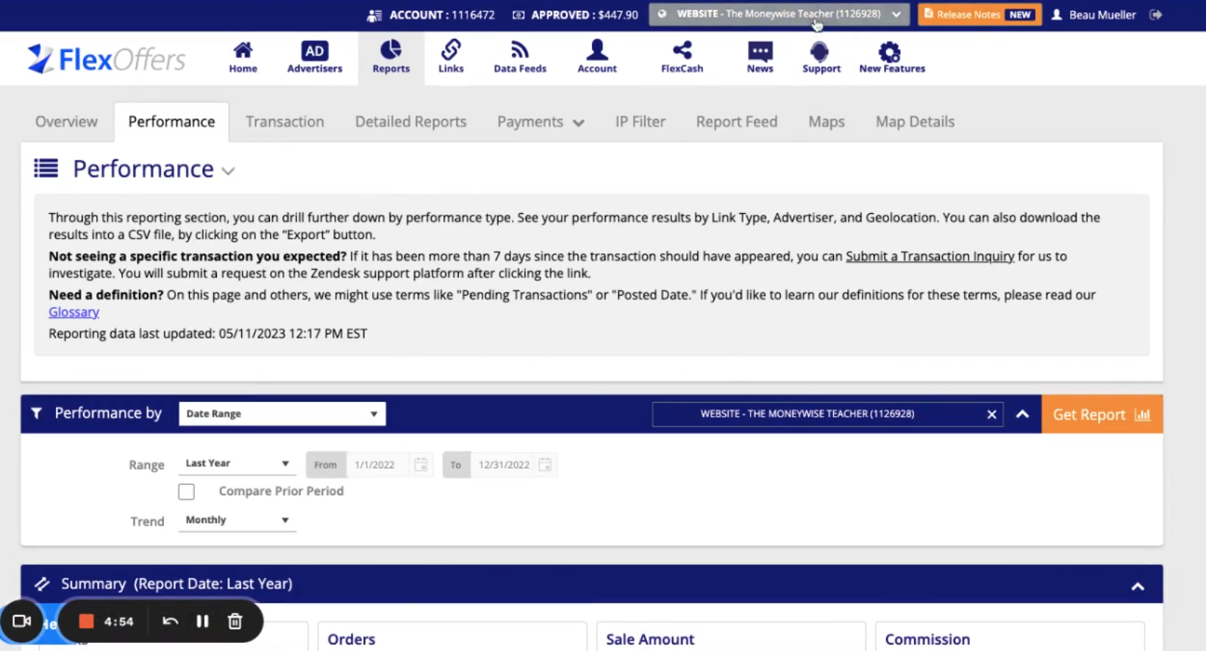Open the Links chain icon

(x=451, y=50)
